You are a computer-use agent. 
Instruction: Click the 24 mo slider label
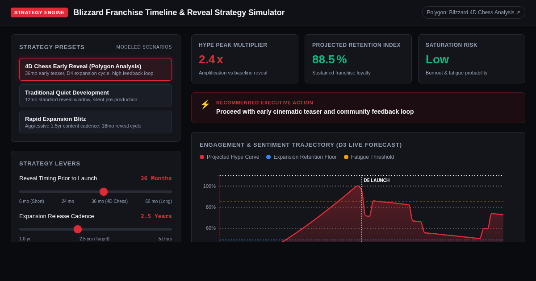coord(68,201)
